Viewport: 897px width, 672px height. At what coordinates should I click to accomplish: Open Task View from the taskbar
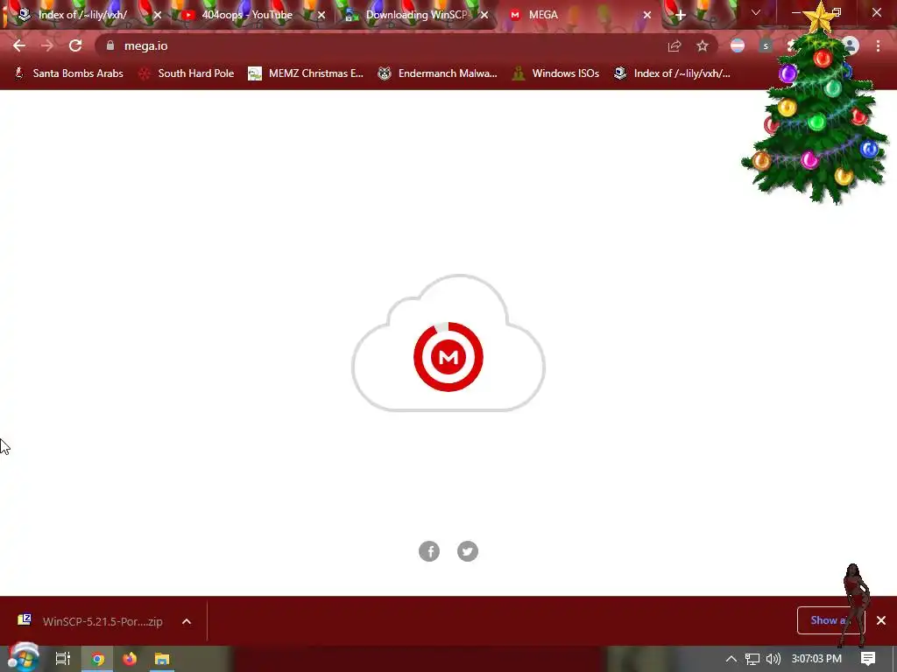pyautogui.click(x=63, y=659)
